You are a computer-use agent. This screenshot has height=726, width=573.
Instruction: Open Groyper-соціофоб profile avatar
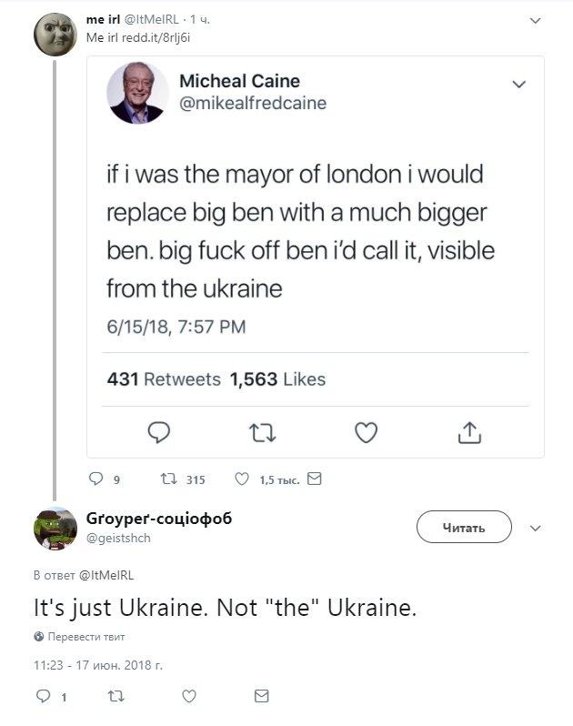coord(55,529)
